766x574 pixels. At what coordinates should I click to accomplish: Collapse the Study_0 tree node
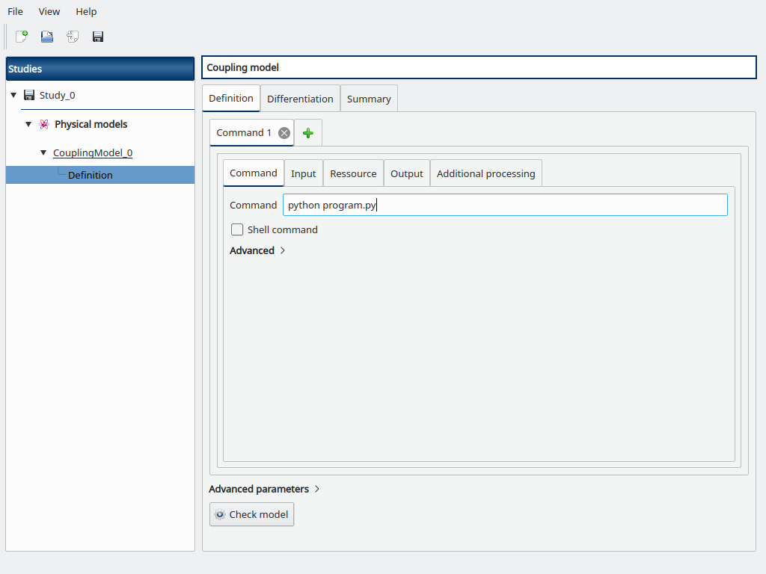[13, 96]
